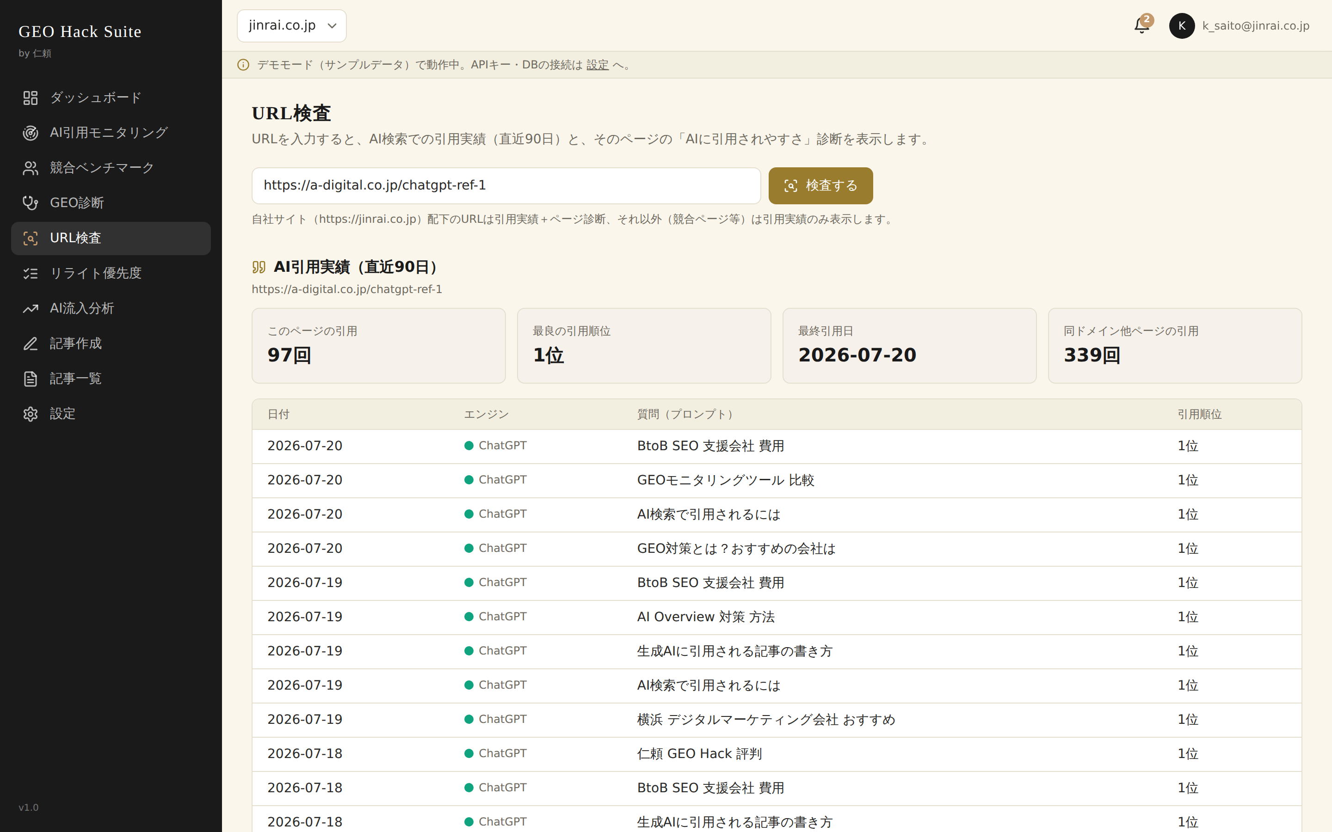Screen dimensions: 1332x832
Task: Click the GEO診断 stethoscope icon
Action: [30, 203]
